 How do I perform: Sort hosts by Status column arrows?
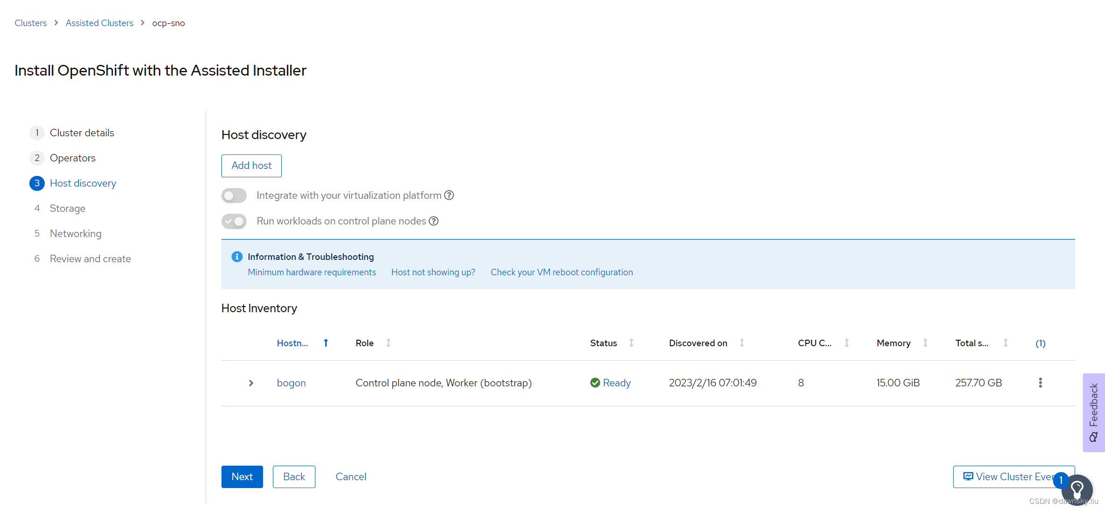[x=631, y=343]
